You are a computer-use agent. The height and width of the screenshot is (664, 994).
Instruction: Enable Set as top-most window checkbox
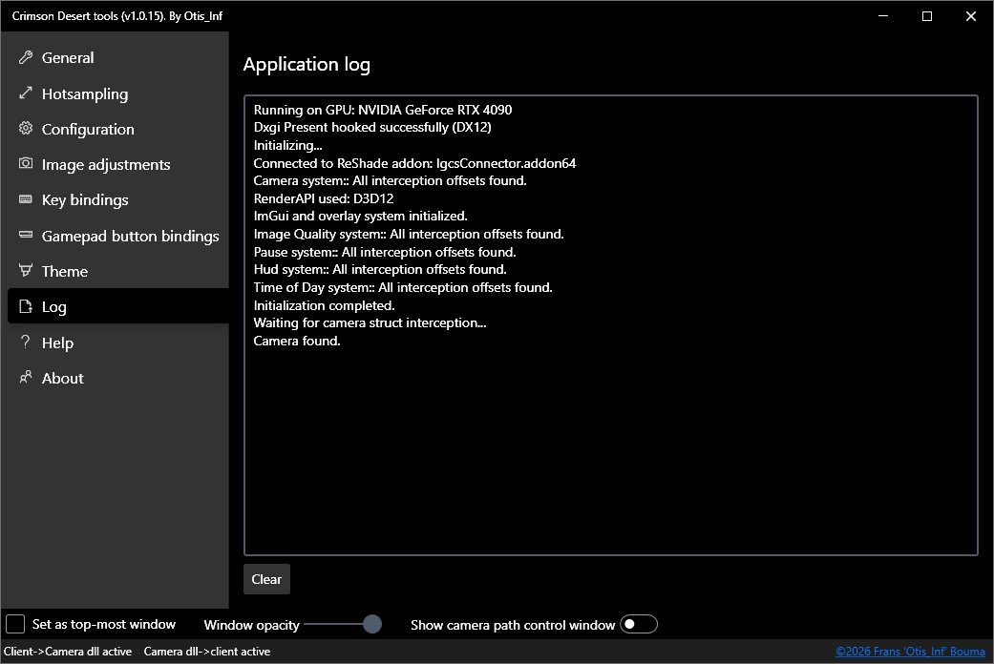point(15,624)
